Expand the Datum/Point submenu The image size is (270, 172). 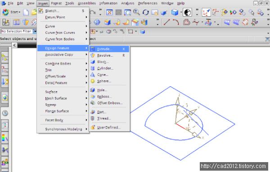(63, 17)
